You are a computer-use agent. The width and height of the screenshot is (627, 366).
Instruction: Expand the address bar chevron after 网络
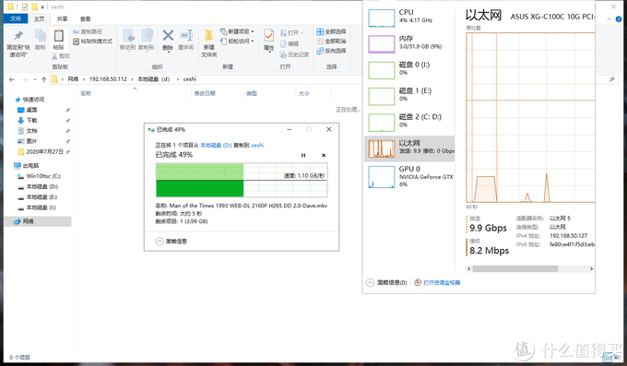(x=84, y=79)
